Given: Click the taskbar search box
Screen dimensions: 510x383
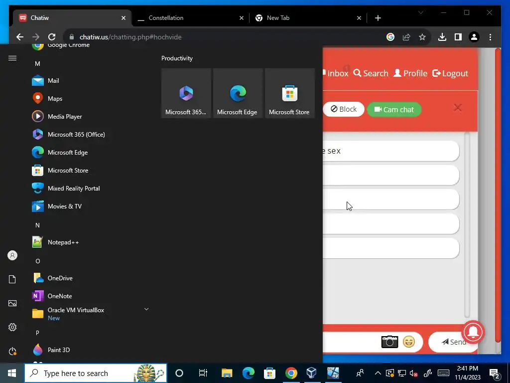Looking at the screenshot, I should pos(96,373).
